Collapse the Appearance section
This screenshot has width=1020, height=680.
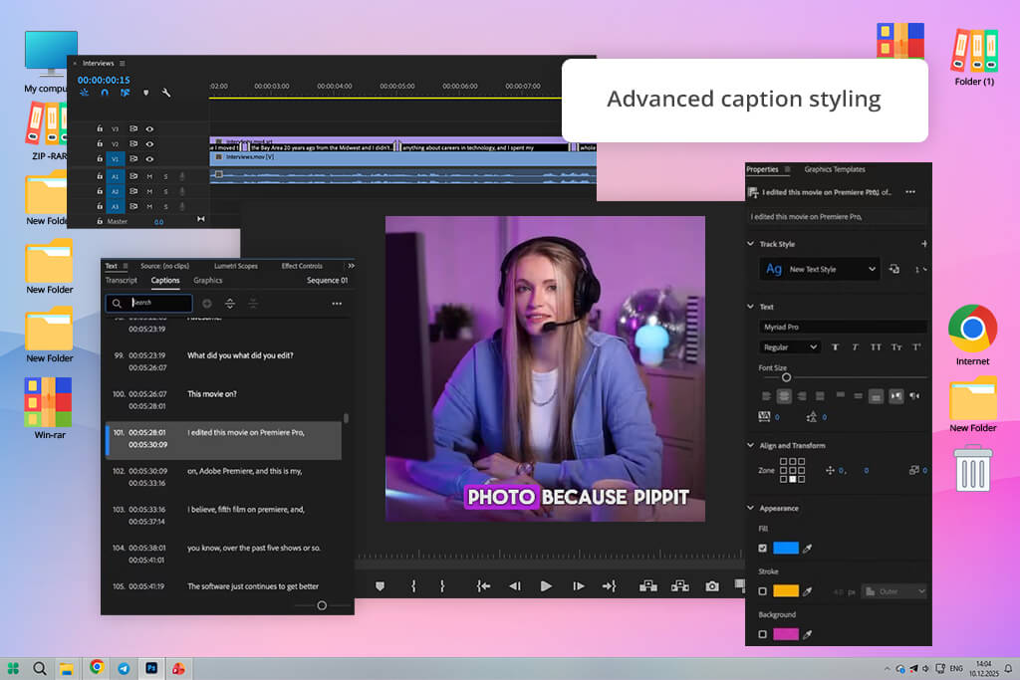pyautogui.click(x=751, y=508)
